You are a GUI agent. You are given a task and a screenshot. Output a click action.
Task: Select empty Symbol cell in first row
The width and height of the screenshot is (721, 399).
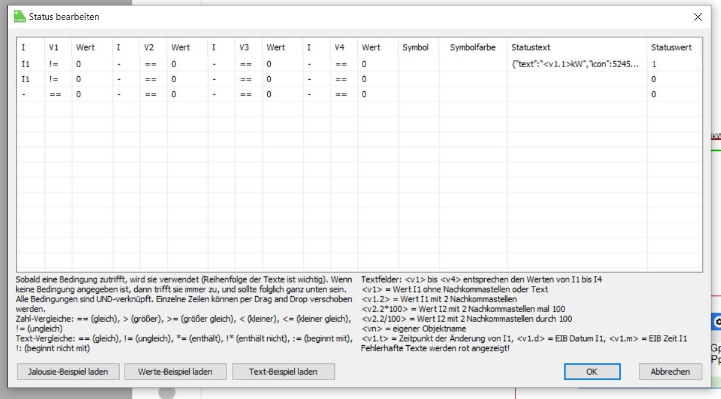pos(418,64)
